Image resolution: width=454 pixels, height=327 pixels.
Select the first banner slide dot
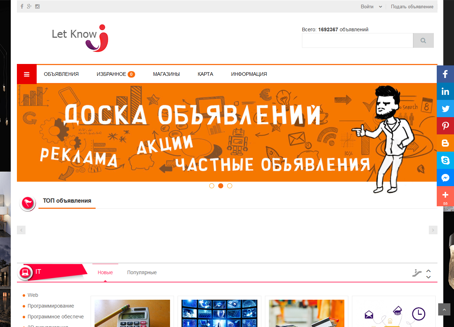(212, 186)
